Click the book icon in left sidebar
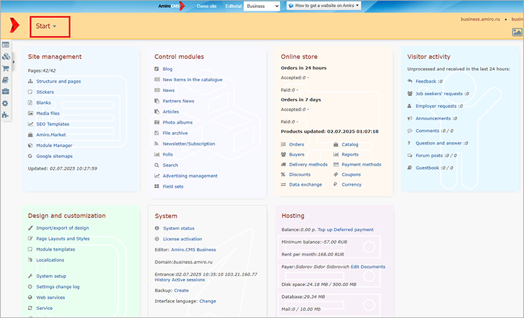Viewport: 524px width, 318px height. (6, 79)
